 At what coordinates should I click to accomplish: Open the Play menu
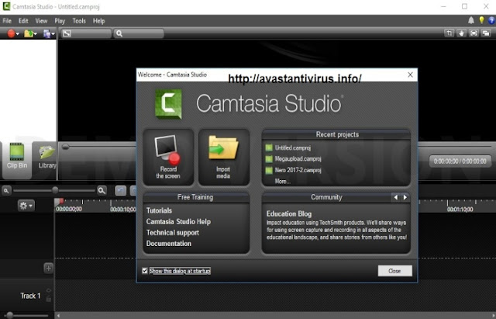(60, 21)
